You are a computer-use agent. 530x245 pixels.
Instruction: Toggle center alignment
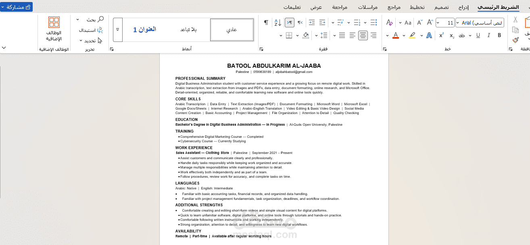tap(363, 35)
